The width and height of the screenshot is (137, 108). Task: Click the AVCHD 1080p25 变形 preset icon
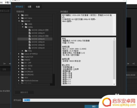pyautogui.click(x=30, y=36)
